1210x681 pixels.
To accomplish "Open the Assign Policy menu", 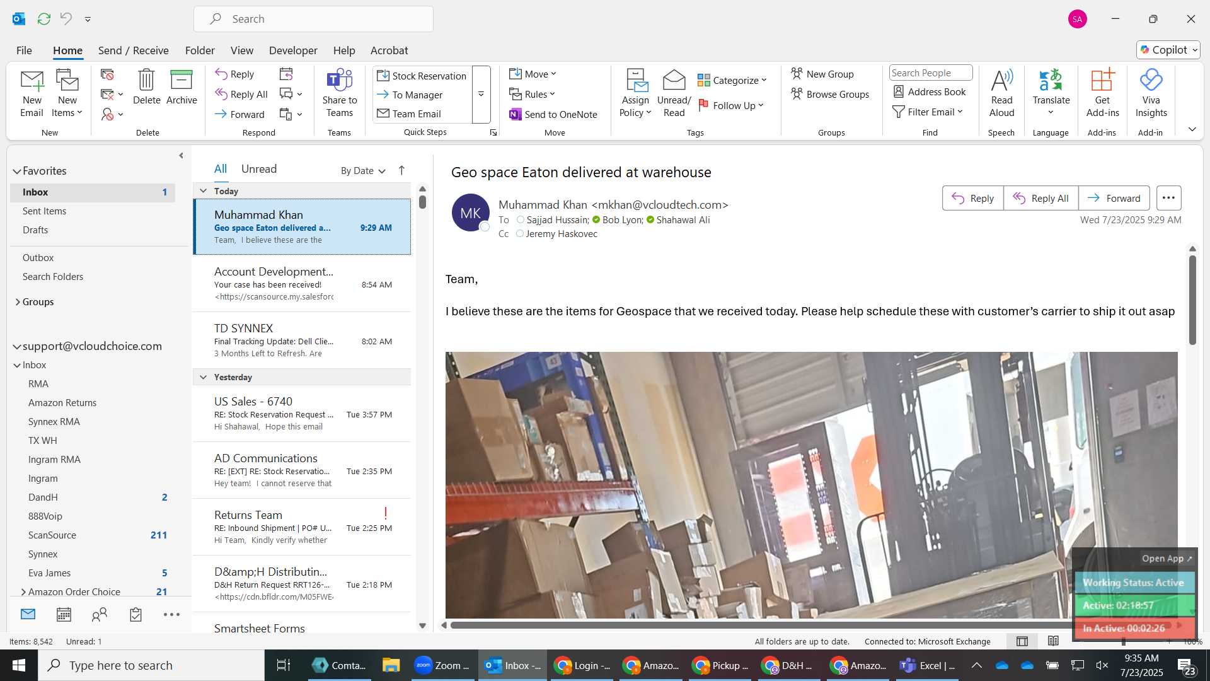I will pyautogui.click(x=635, y=93).
